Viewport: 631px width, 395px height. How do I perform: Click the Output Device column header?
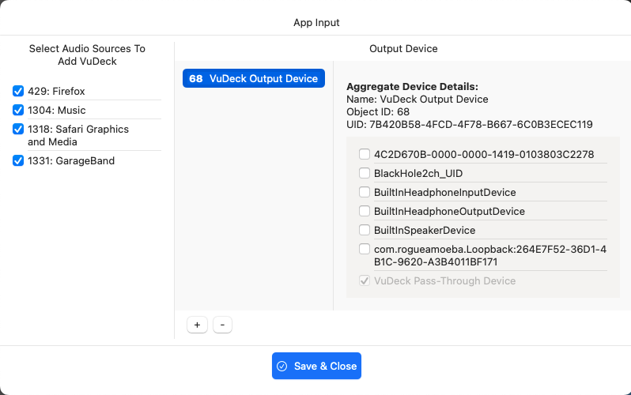403,48
